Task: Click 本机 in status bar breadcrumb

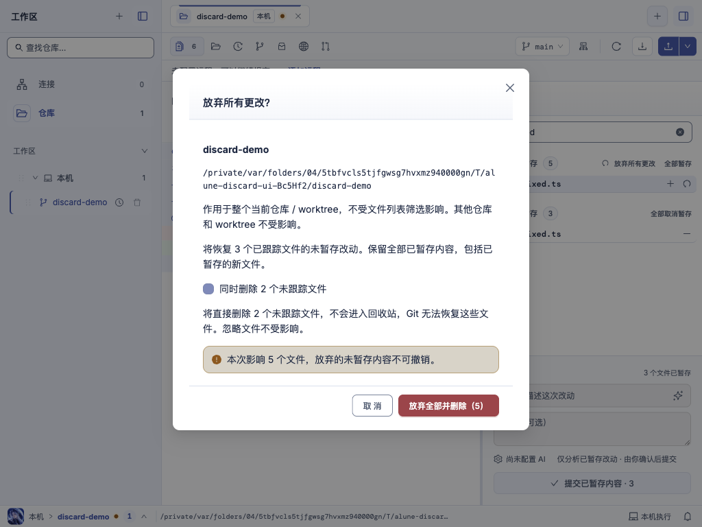Action: 36,516
